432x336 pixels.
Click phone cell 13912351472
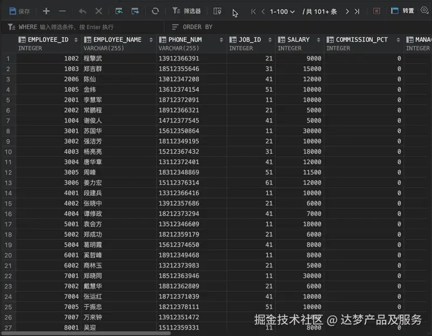pyautogui.click(x=192, y=317)
